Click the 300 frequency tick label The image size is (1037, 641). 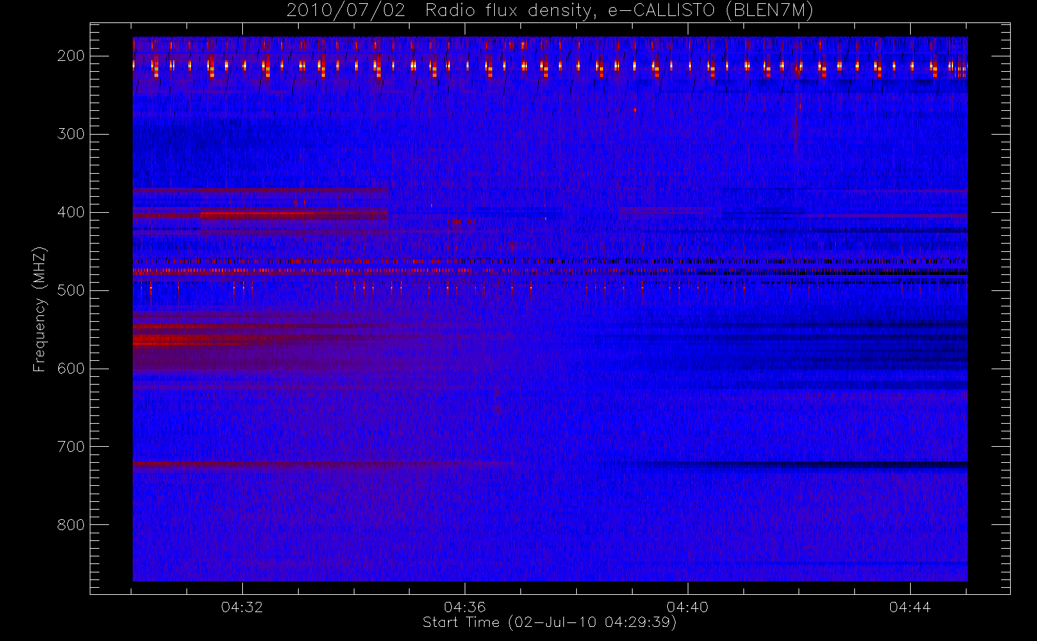[71, 134]
